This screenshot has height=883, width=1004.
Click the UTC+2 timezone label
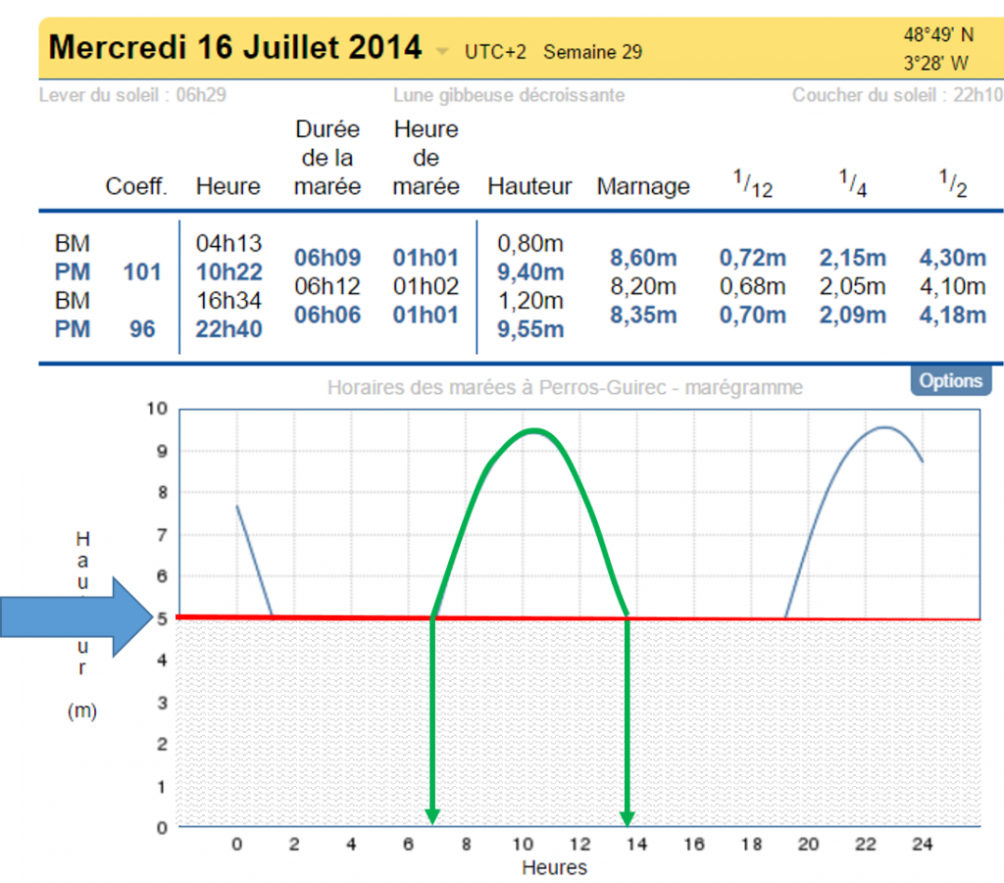coord(495,52)
